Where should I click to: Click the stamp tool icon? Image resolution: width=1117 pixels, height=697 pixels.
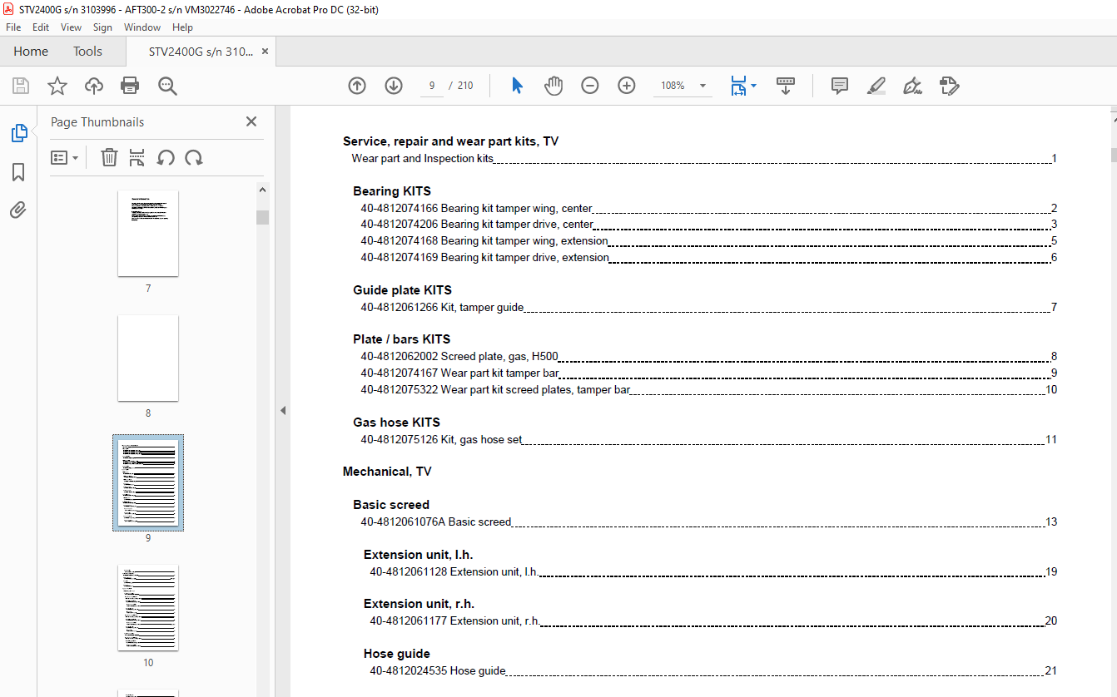pos(949,86)
